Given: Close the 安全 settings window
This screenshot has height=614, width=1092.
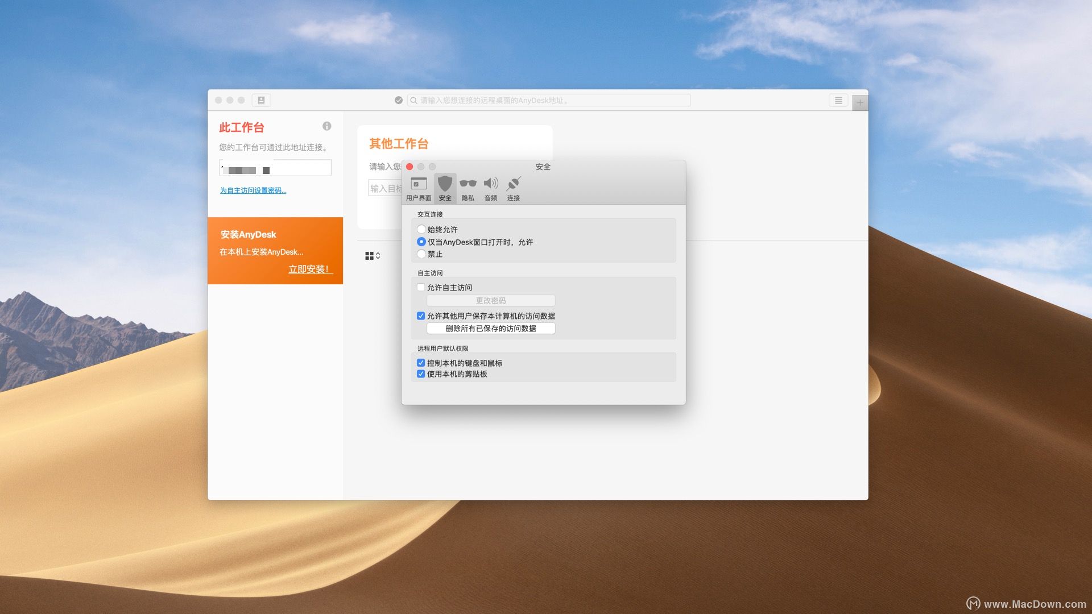Looking at the screenshot, I should click(409, 167).
